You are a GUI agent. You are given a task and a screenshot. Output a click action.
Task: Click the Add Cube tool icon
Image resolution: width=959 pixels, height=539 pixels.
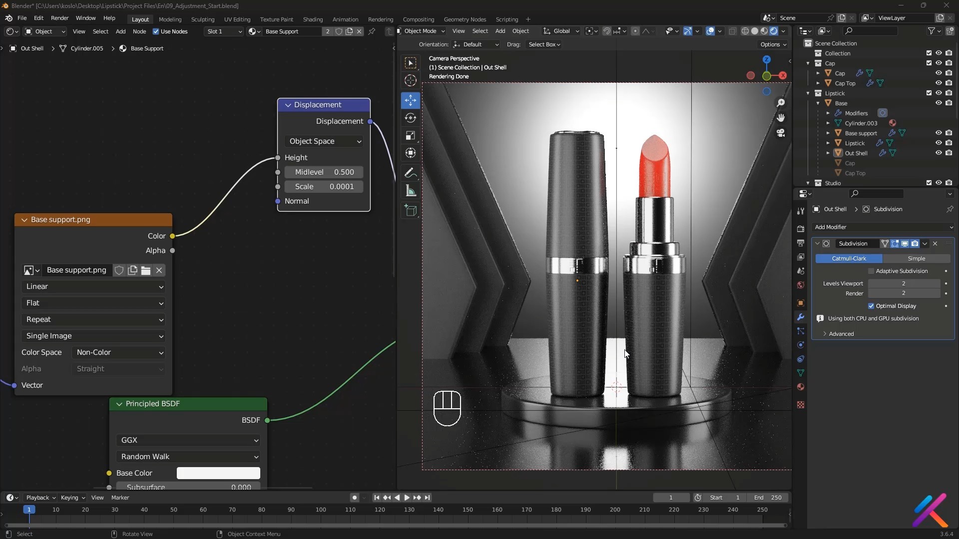[411, 211]
